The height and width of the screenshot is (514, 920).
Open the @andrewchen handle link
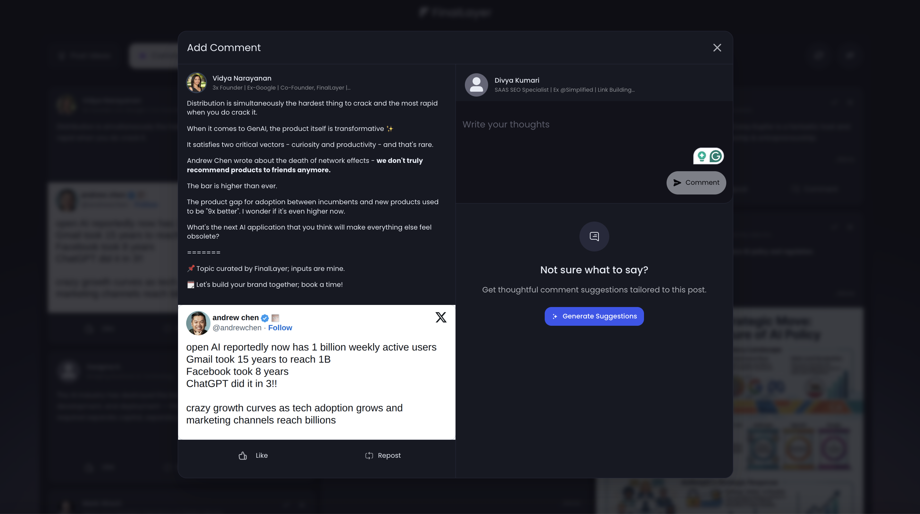click(237, 328)
